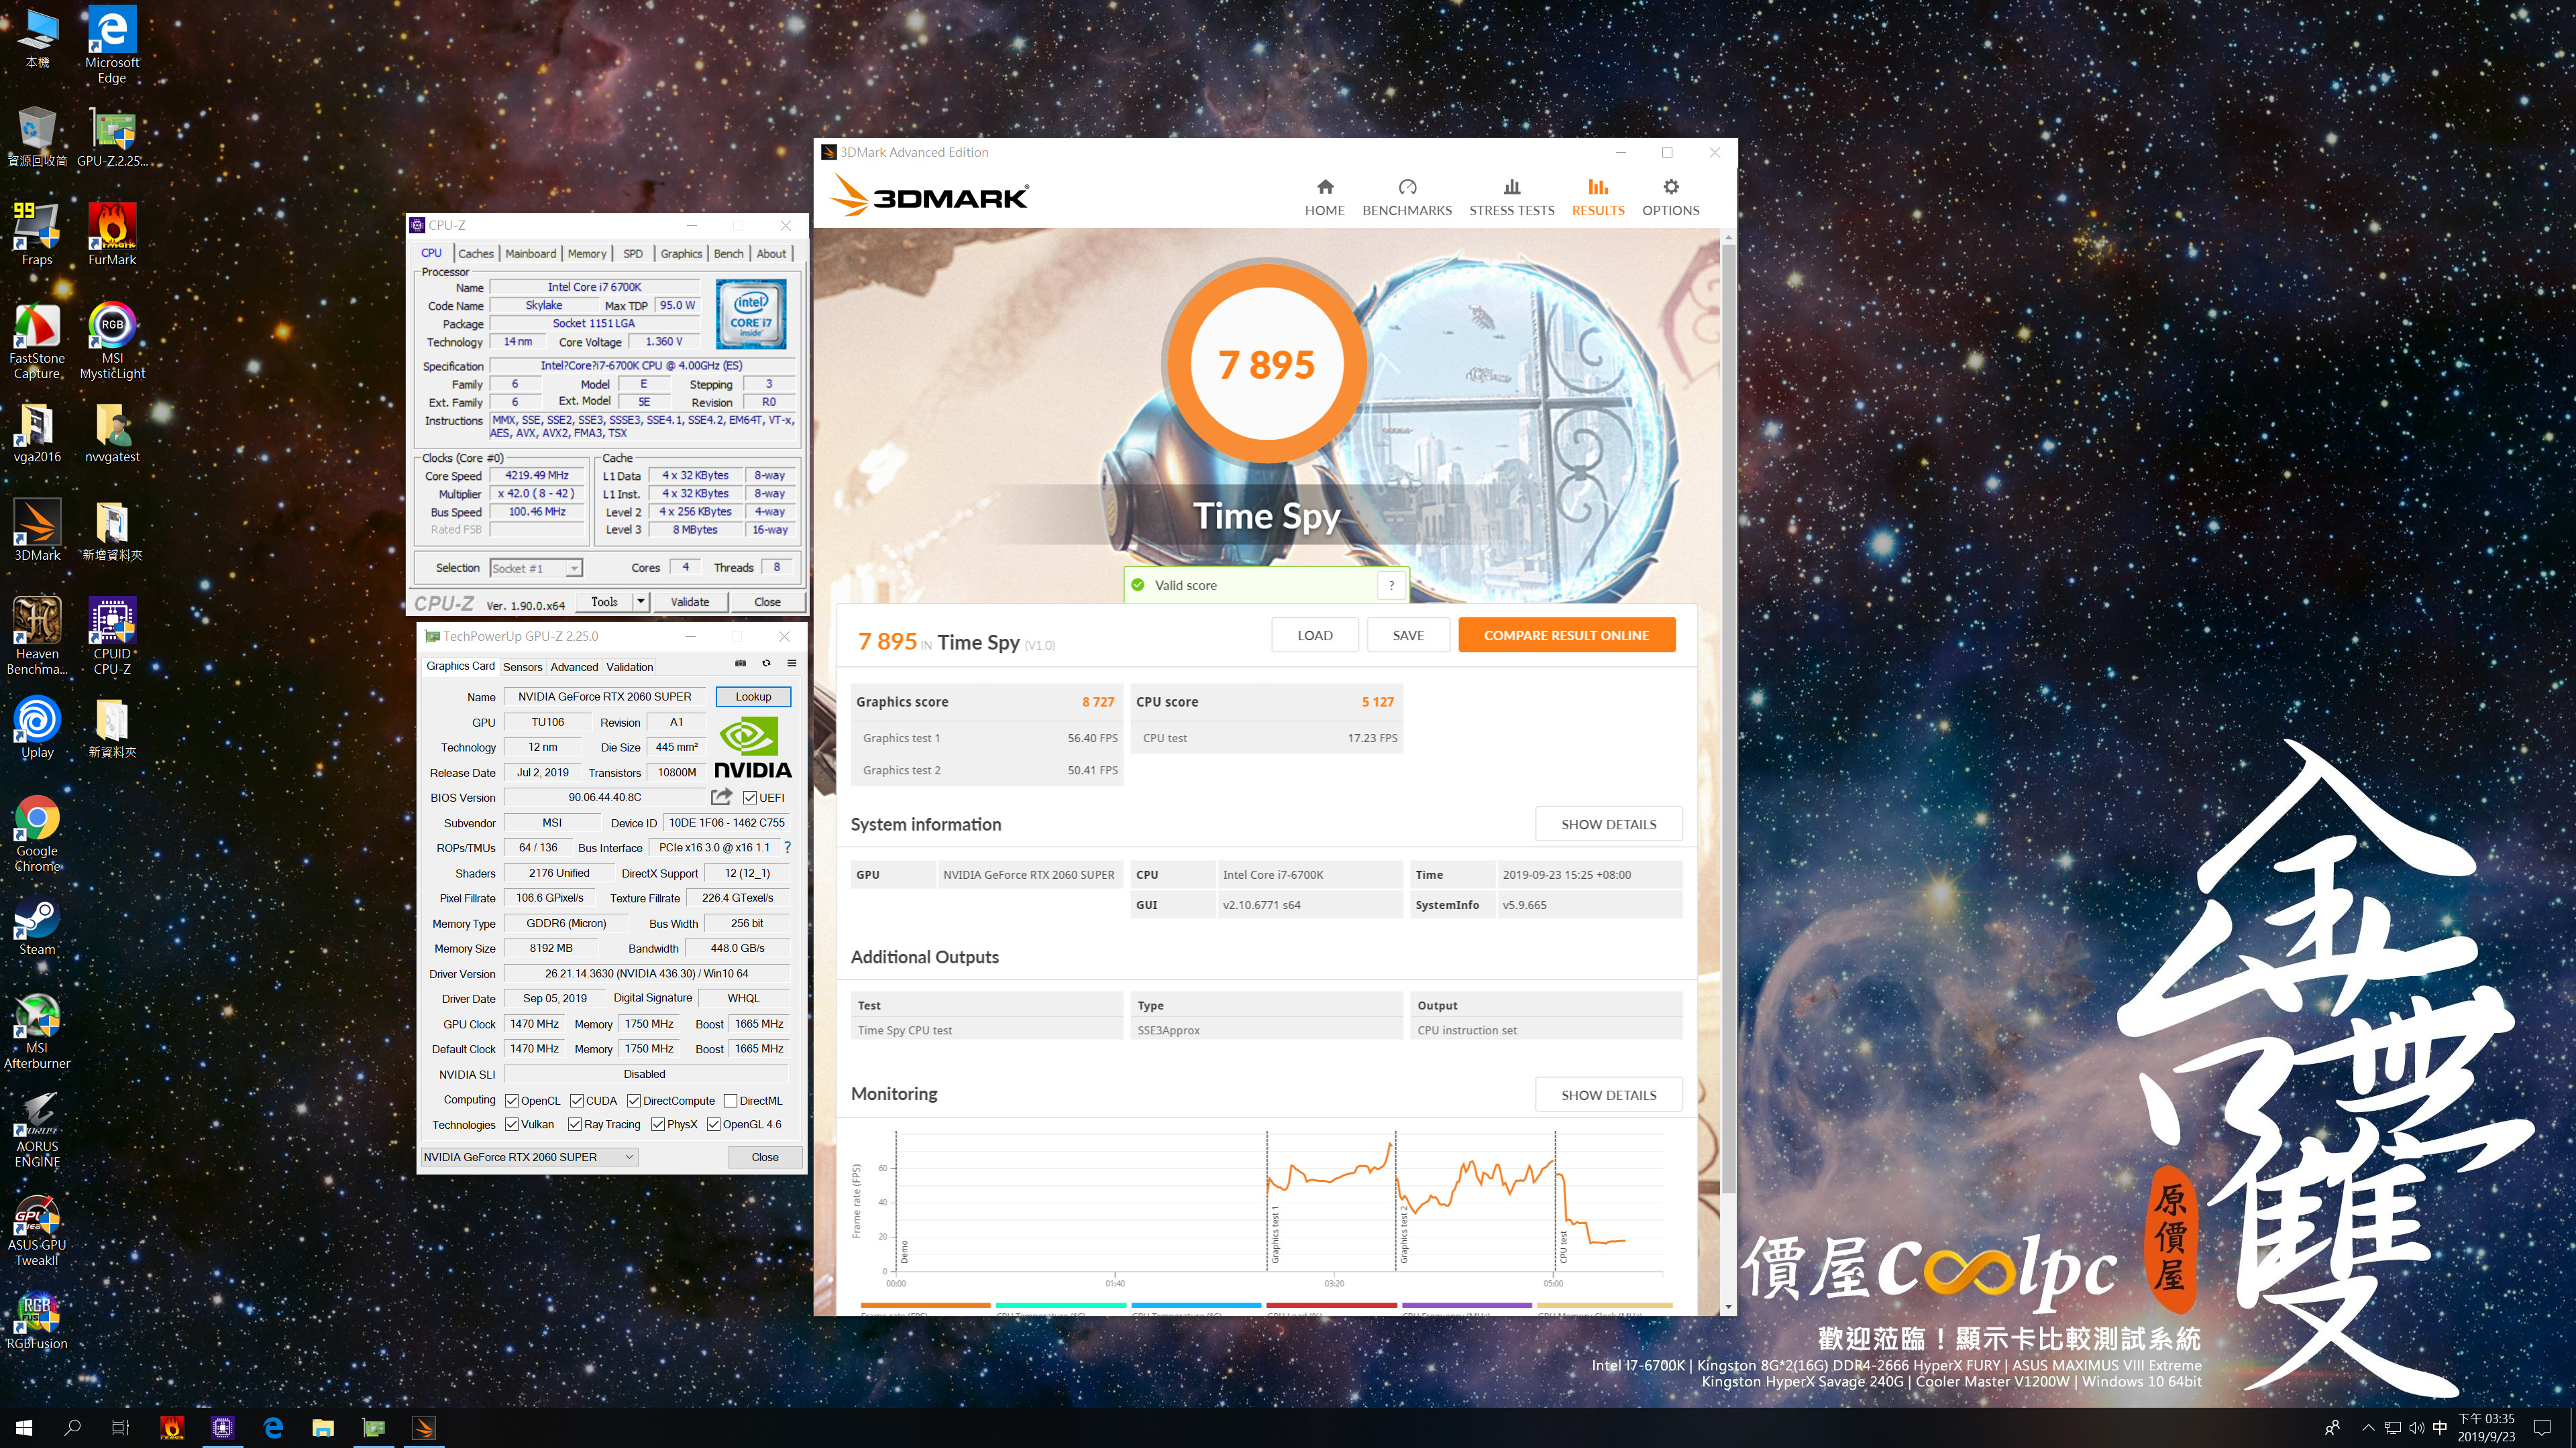Switch to CPU-Z Caches tab
2576x1448 pixels.
pyautogui.click(x=476, y=254)
